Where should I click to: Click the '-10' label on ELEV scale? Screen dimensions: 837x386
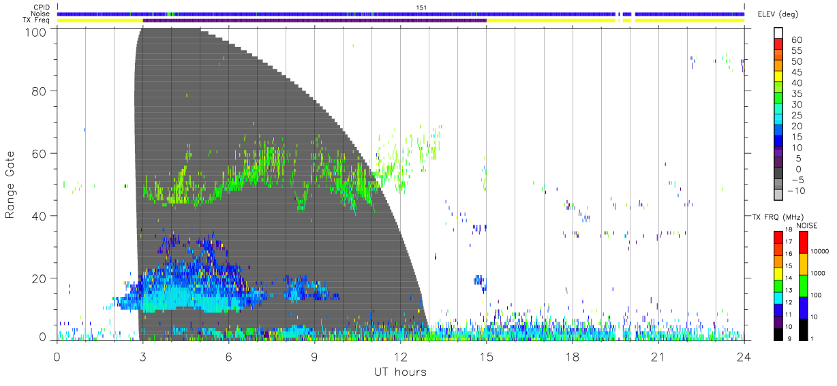795,191
